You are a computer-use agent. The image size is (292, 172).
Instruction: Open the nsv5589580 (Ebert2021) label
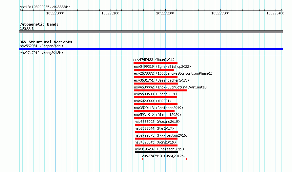pyautogui.click(x=156, y=94)
